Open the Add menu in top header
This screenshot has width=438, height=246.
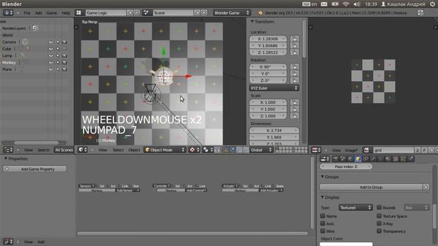click(38, 13)
